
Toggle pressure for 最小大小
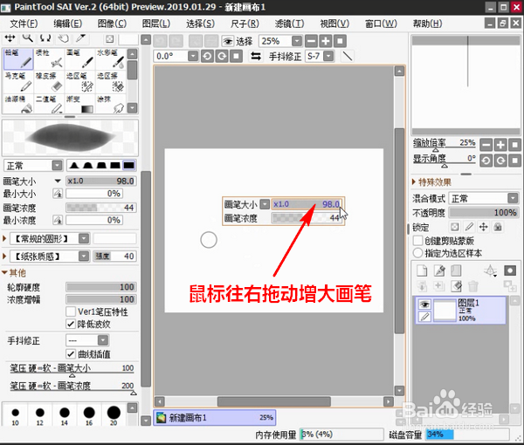(x=58, y=194)
